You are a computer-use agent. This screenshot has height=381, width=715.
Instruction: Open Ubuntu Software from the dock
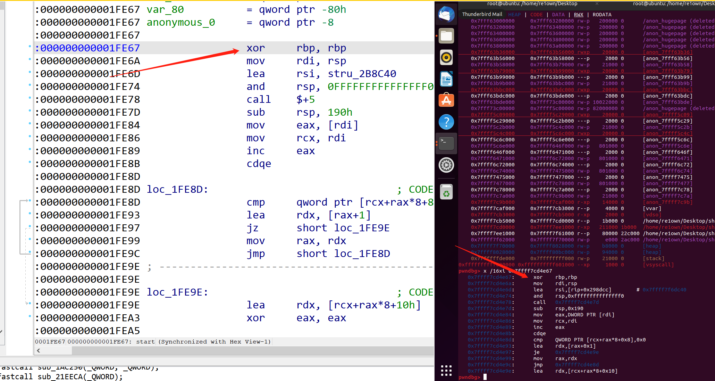pos(446,100)
